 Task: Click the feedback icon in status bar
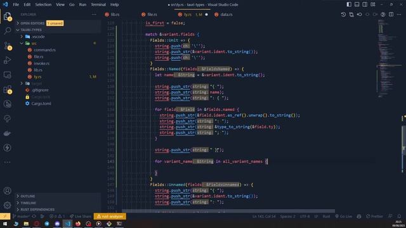pos(390,217)
